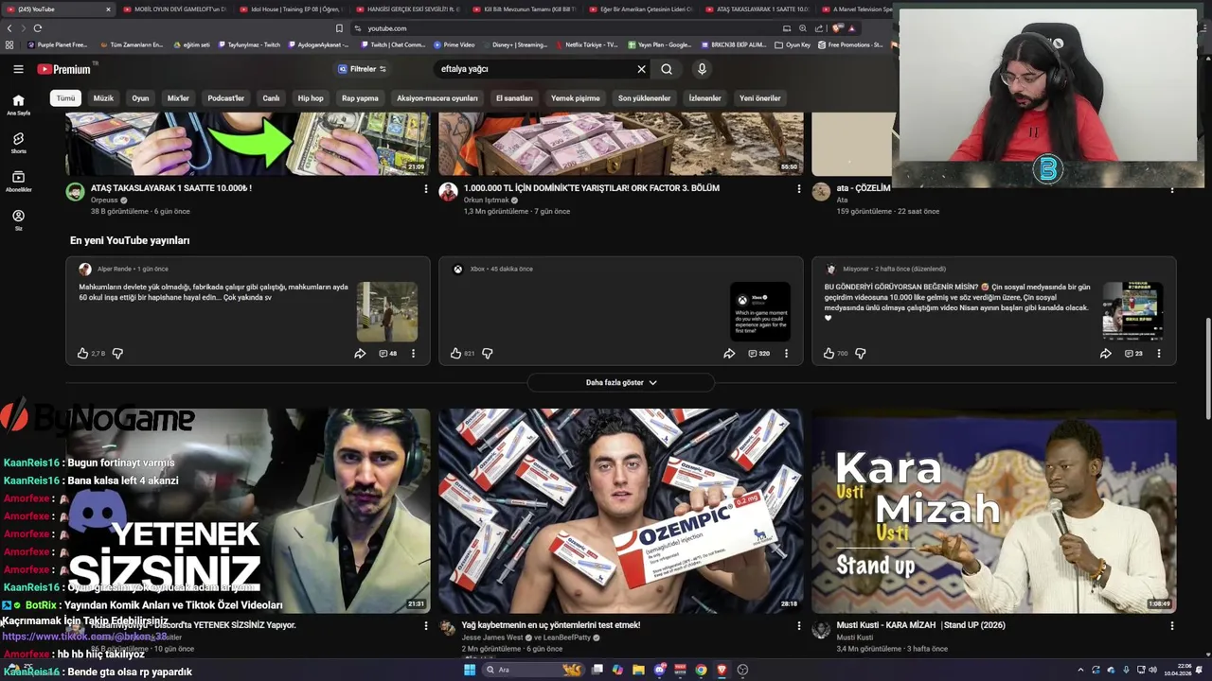Share the Misyoner community post
Screen dimensions: 1212x681
click(x=1105, y=354)
